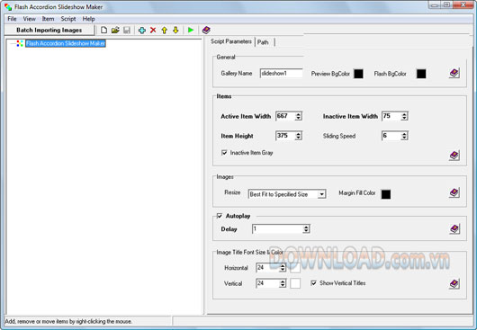This screenshot has height=330, width=477.
Task: Adjust the Active Item Width spinner
Action: point(299,116)
